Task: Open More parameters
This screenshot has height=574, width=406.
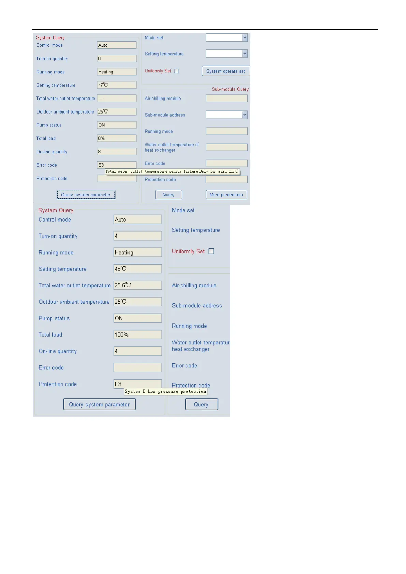Action: 226,195
